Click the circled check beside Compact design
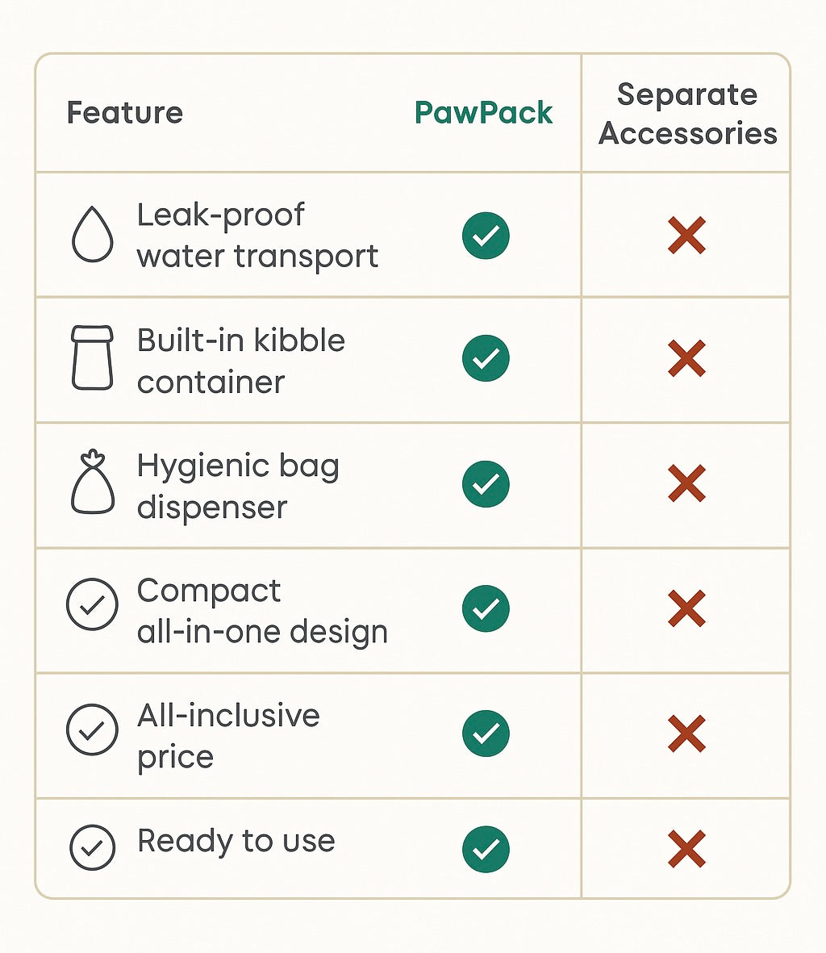The height and width of the screenshot is (953, 826). [92, 604]
